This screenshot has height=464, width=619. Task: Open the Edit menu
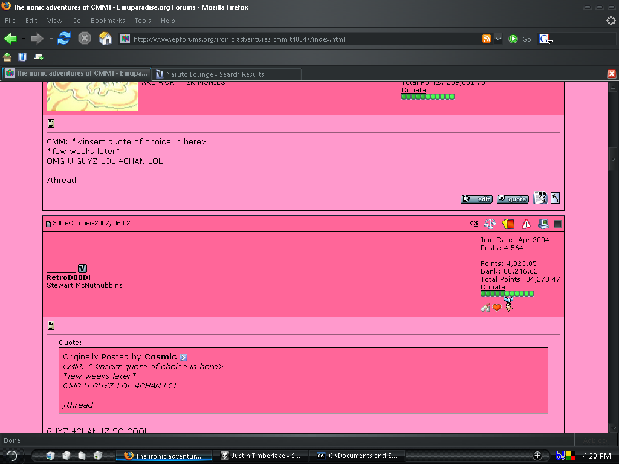[x=31, y=21]
